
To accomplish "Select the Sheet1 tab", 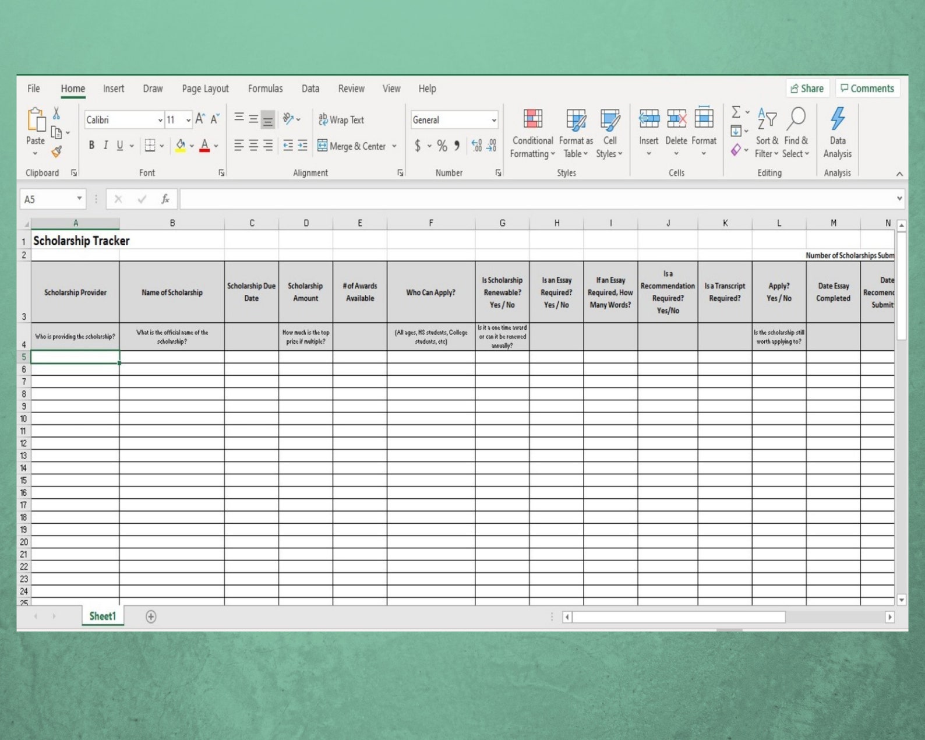I will click(x=103, y=616).
